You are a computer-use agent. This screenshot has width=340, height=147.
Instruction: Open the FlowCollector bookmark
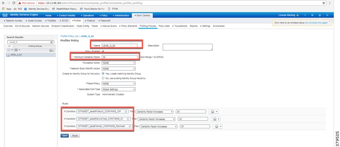(93, 9)
